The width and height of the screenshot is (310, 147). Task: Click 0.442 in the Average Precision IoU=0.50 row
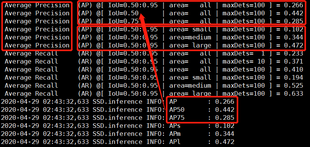[x=294, y=13]
